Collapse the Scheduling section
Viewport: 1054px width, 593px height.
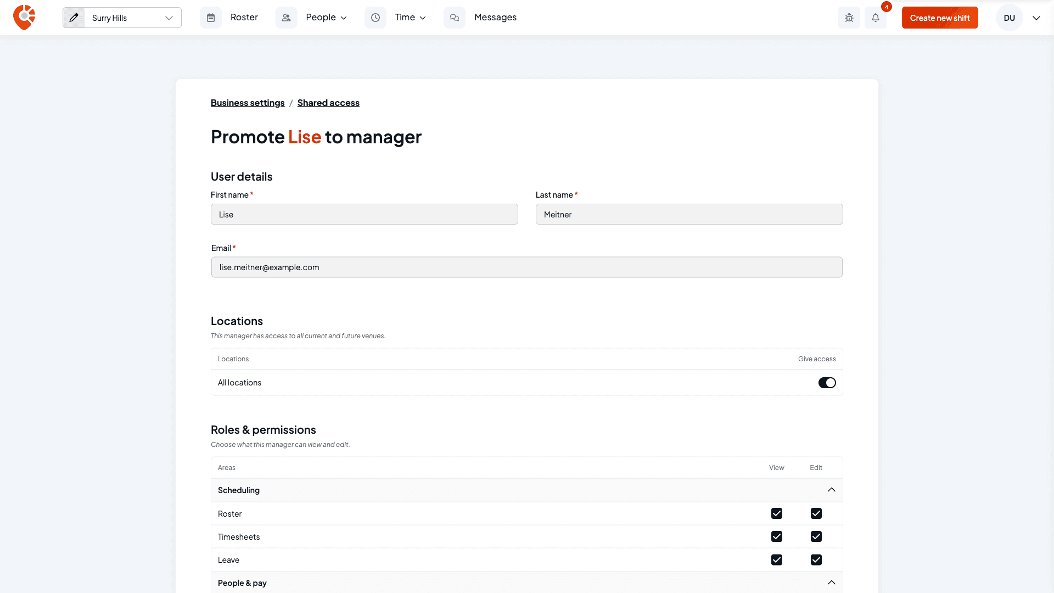point(832,490)
